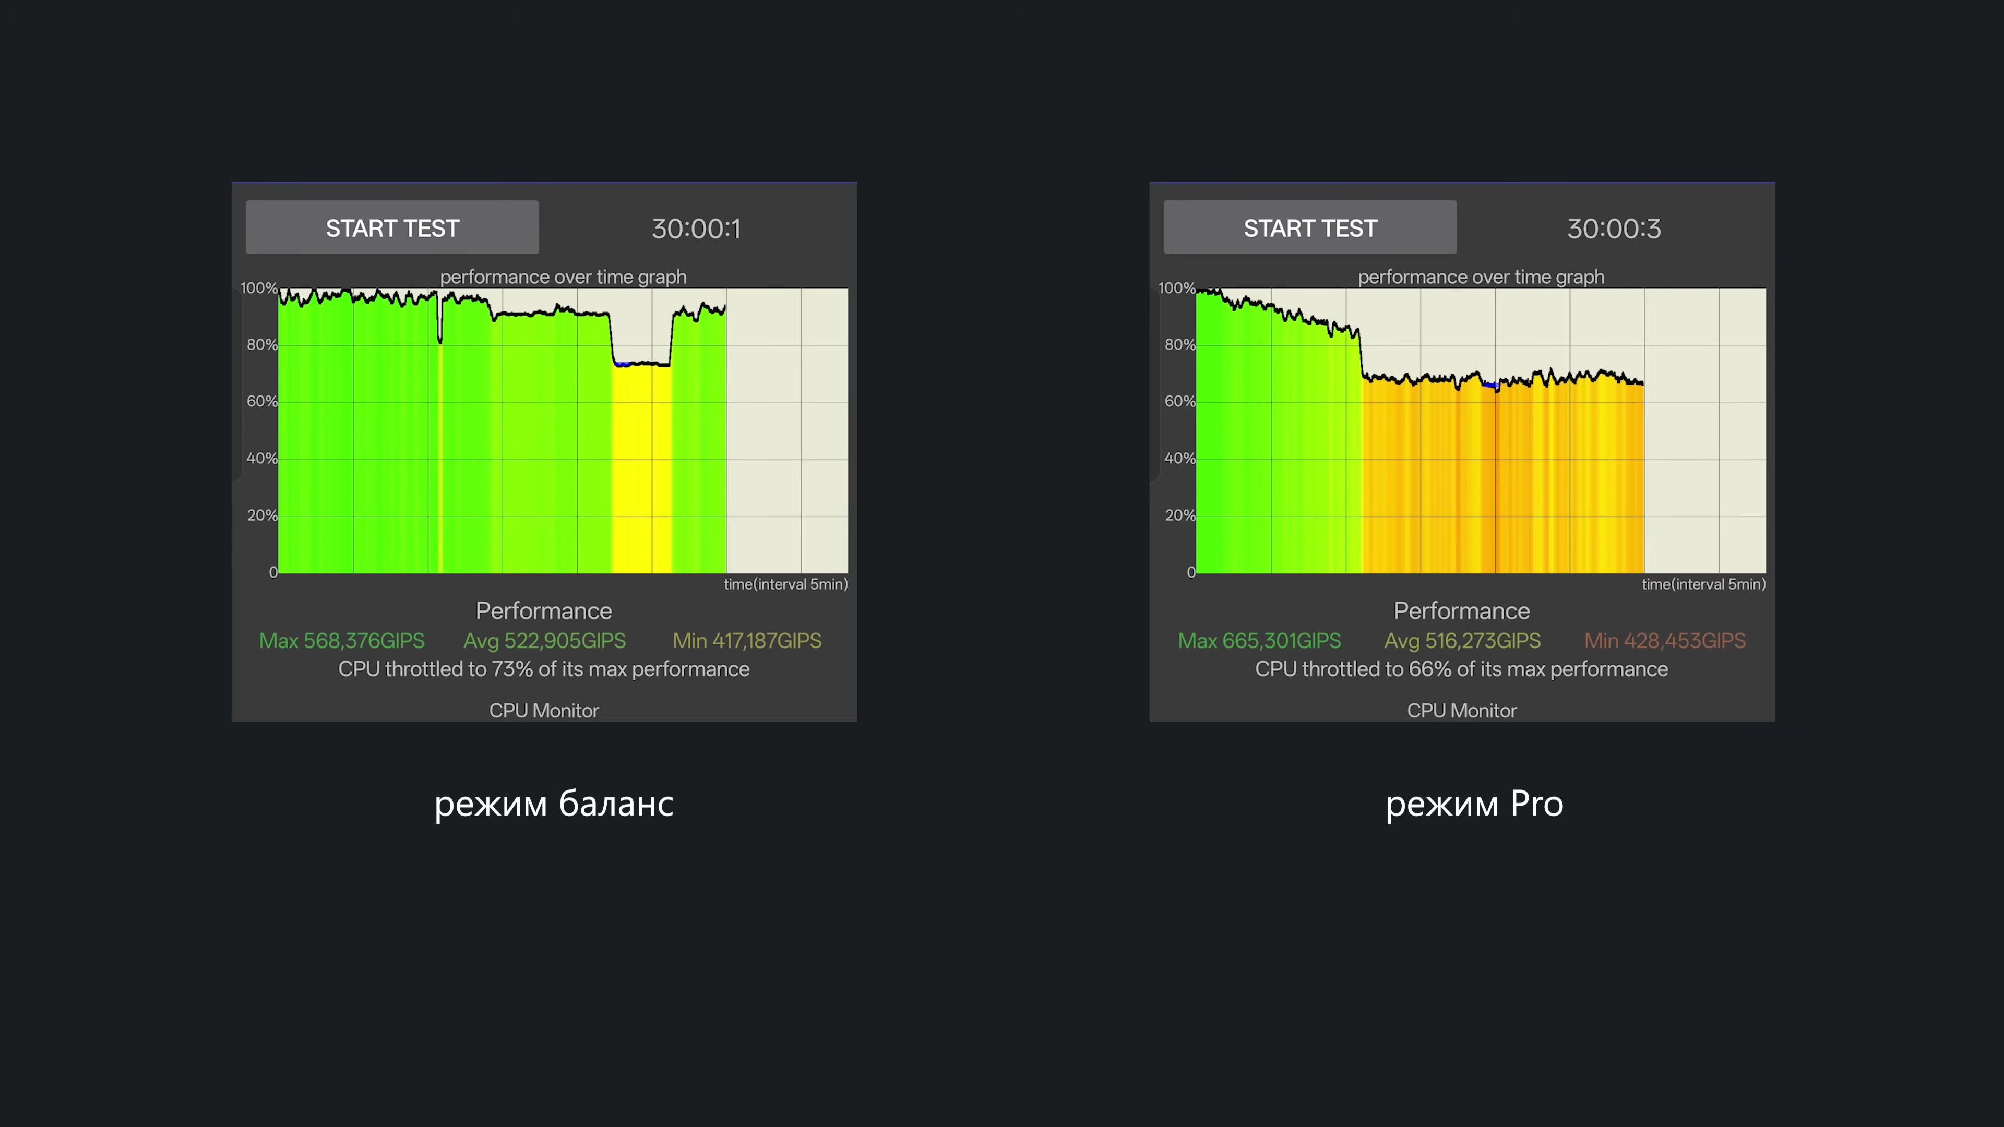2004x1127 pixels.
Task: Click the 30:00:3 timer readout
Action: [1614, 229]
